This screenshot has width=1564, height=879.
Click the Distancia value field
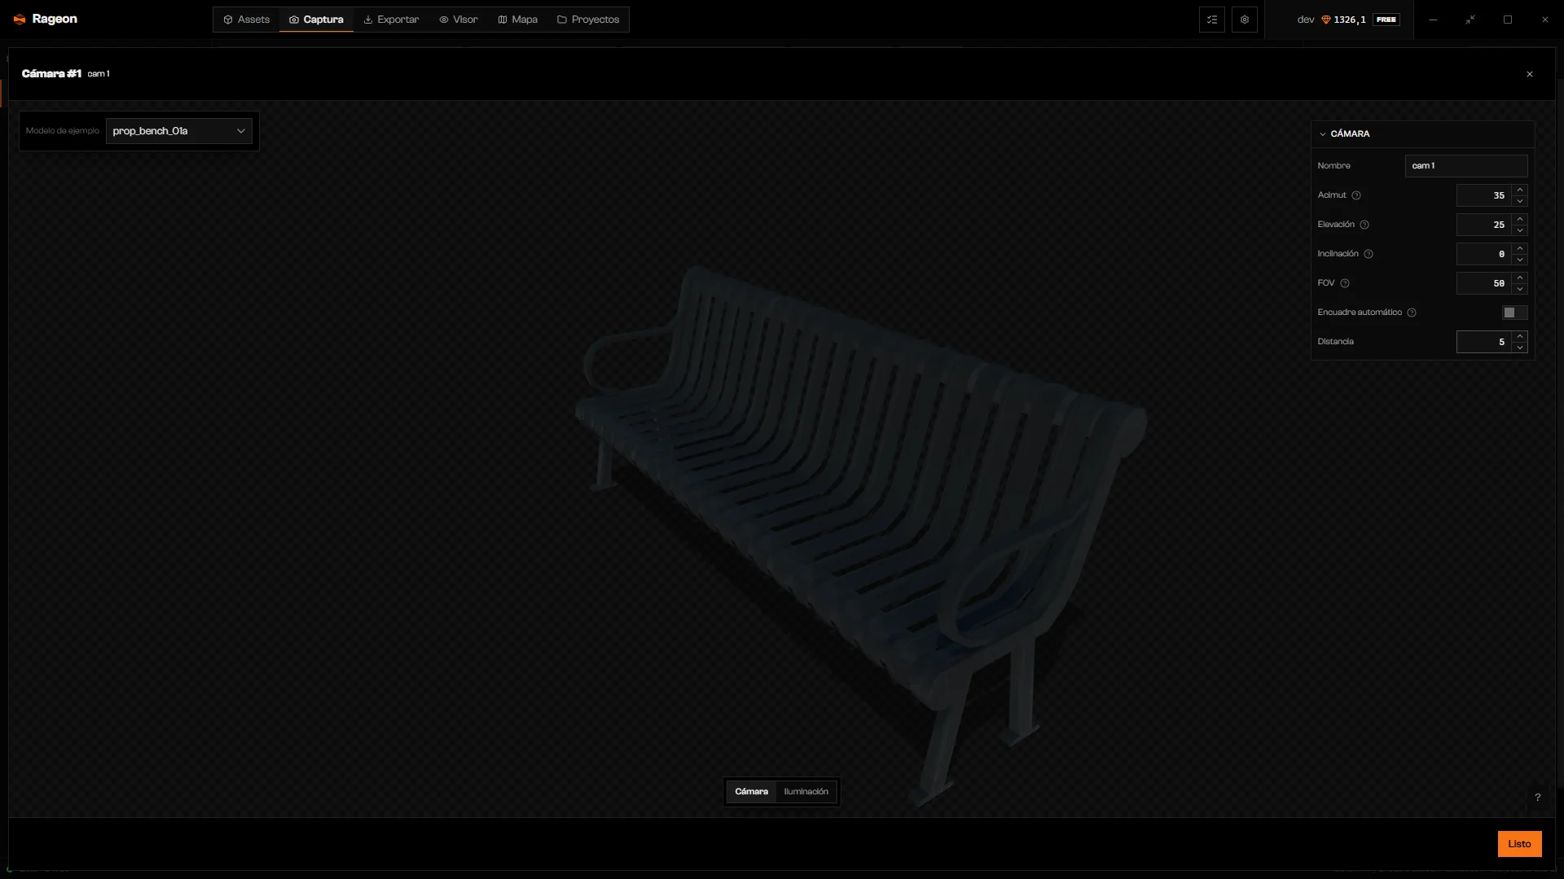pos(1483,342)
